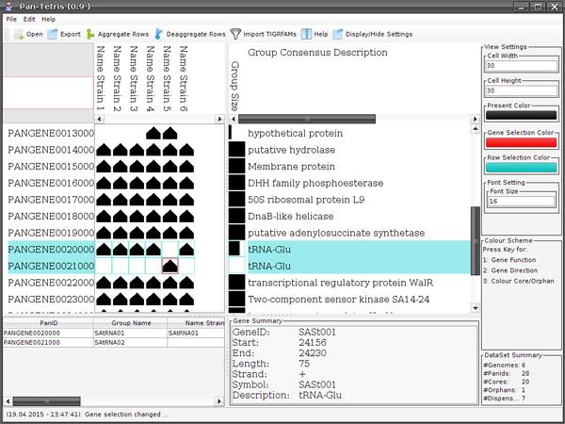This screenshot has height=424, width=565.
Task: Click the 'DHH family phosphoesterase' description
Action: (x=315, y=183)
